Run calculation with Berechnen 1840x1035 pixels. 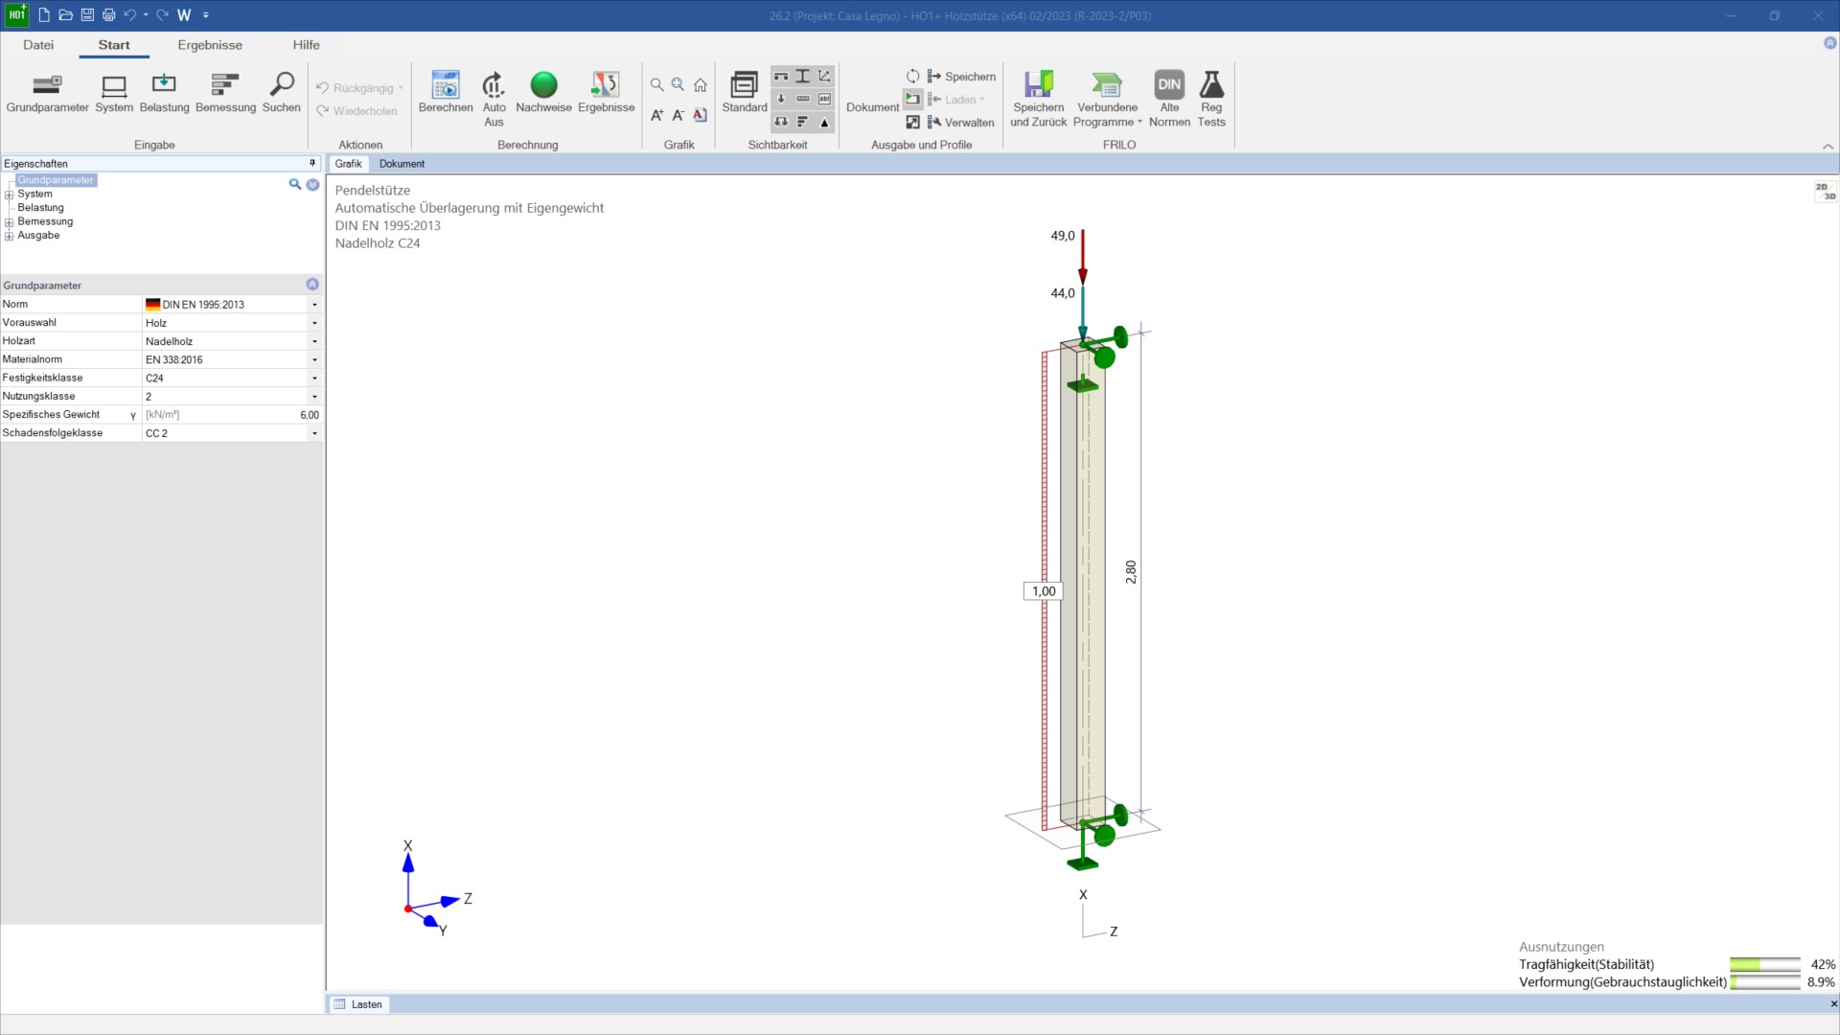tap(446, 93)
